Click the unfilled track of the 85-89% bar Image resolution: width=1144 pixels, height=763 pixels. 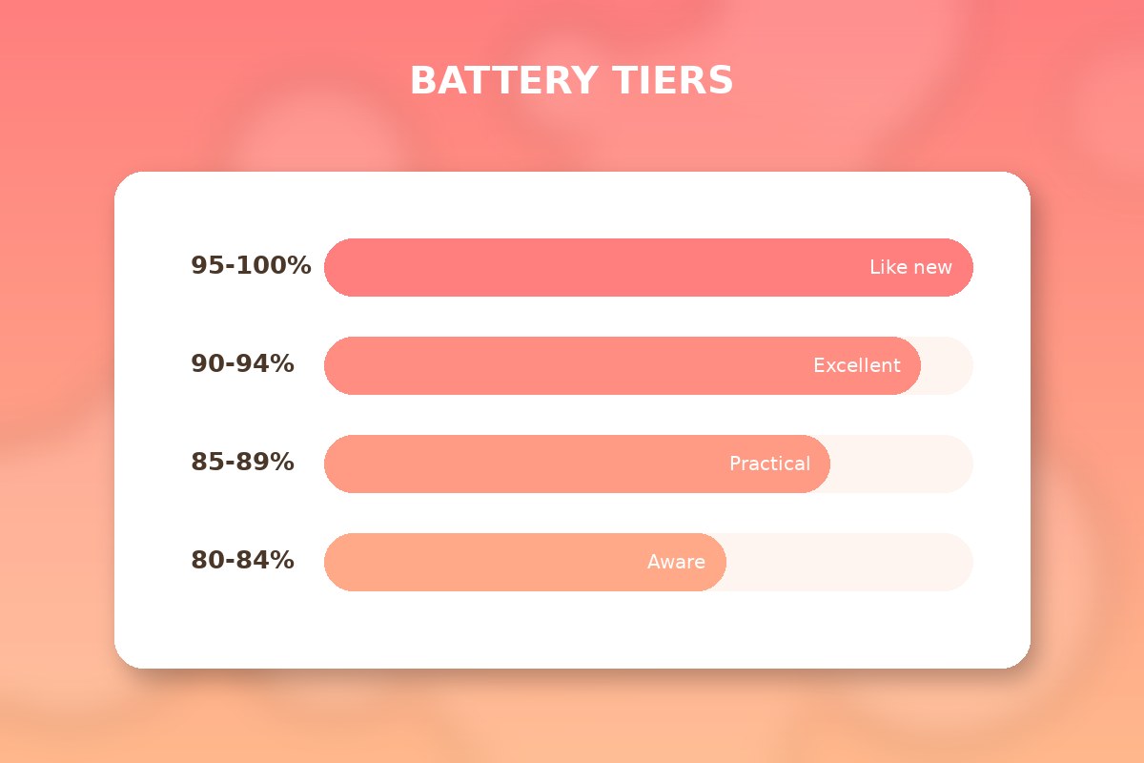901,464
